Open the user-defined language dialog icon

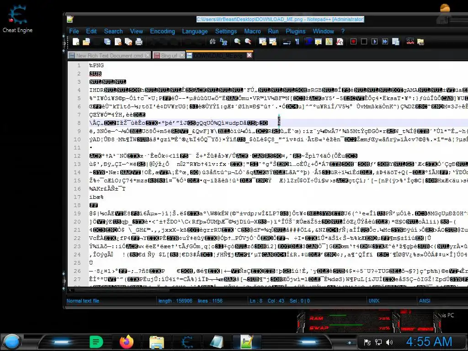coord(318,42)
